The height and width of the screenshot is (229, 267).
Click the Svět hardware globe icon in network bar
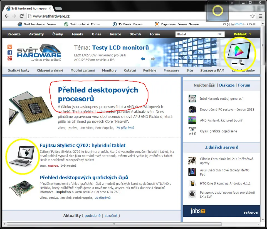pyautogui.click(x=20, y=24)
